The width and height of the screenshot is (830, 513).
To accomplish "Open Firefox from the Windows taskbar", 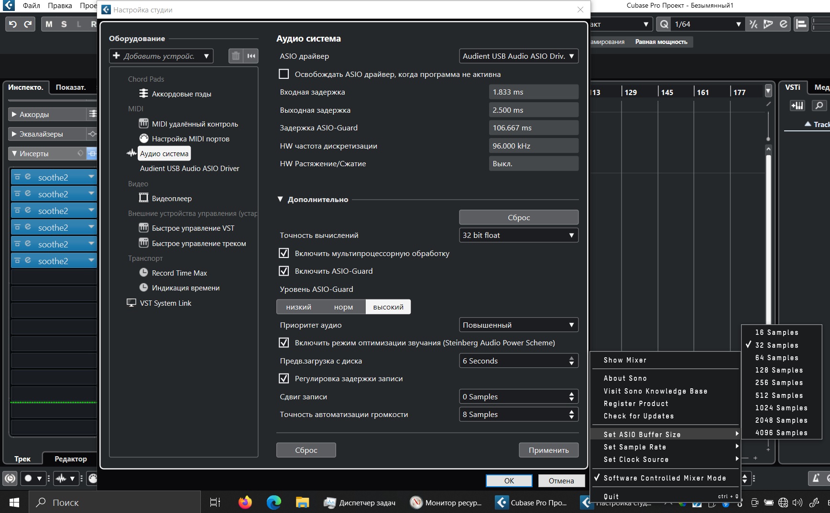I will 245,502.
